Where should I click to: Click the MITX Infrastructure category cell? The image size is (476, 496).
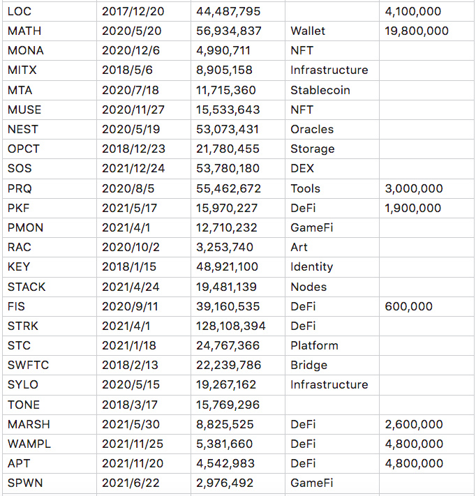[x=332, y=70]
